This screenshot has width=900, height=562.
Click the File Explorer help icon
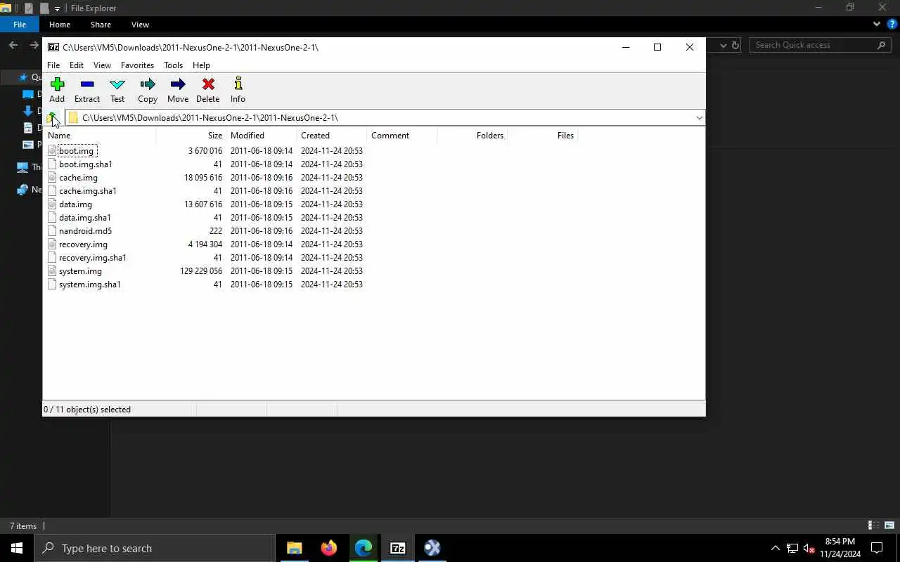click(x=892, y=24)
